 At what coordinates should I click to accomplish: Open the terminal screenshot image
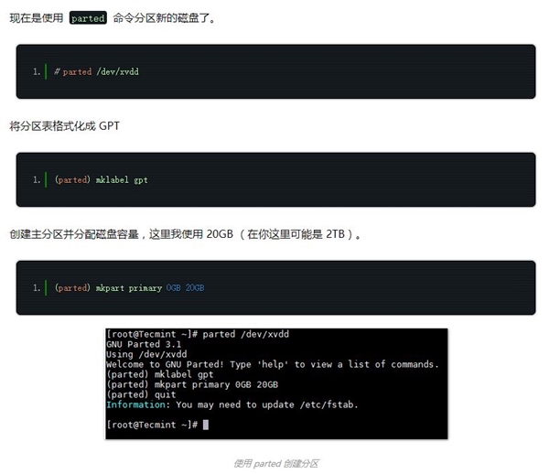pyautogui.click(x=276, y=383)
